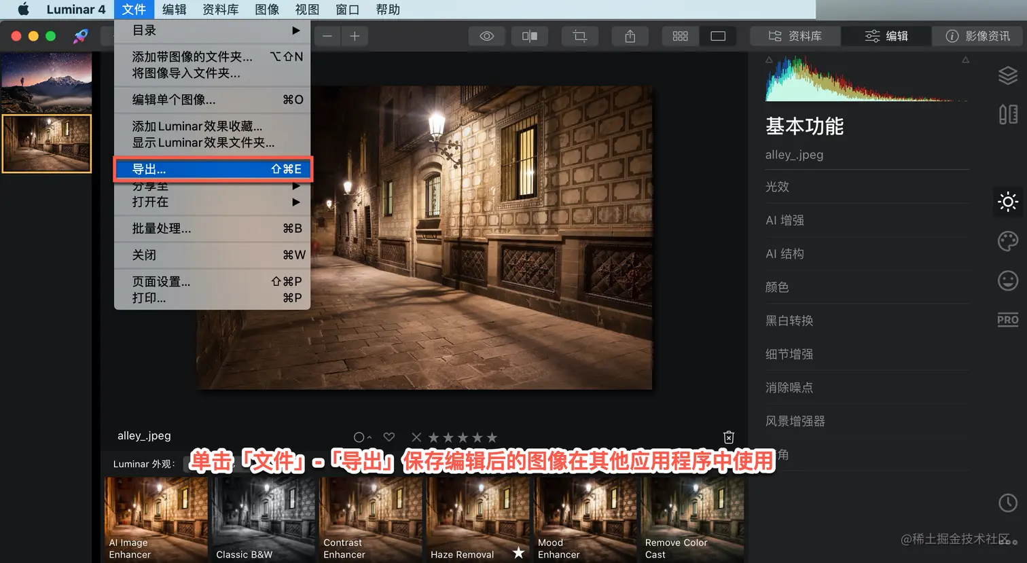Viewport: 1027px width, 563px height.
Task: Open the Canvas tools icon
Action: point(1008,114)
